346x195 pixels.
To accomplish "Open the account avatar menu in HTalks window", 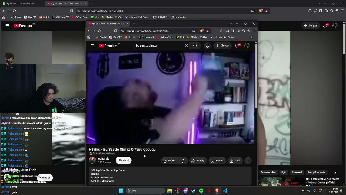I will 247,46.
